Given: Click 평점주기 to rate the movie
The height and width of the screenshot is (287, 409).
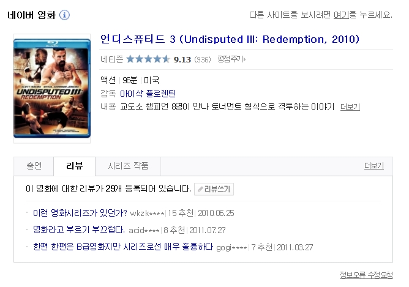Looking at the screenshot, I should (x=231, y=59).
